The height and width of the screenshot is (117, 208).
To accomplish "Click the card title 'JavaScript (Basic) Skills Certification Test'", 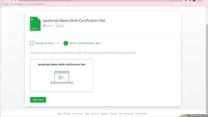I will [61, 64].
